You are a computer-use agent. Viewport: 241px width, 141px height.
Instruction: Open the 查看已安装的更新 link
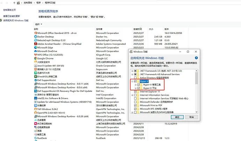[x=12, y=16]
